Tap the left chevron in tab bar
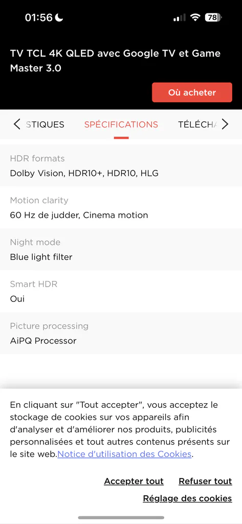The width and height of the screenshot is (242, 524). click(17, 124)
